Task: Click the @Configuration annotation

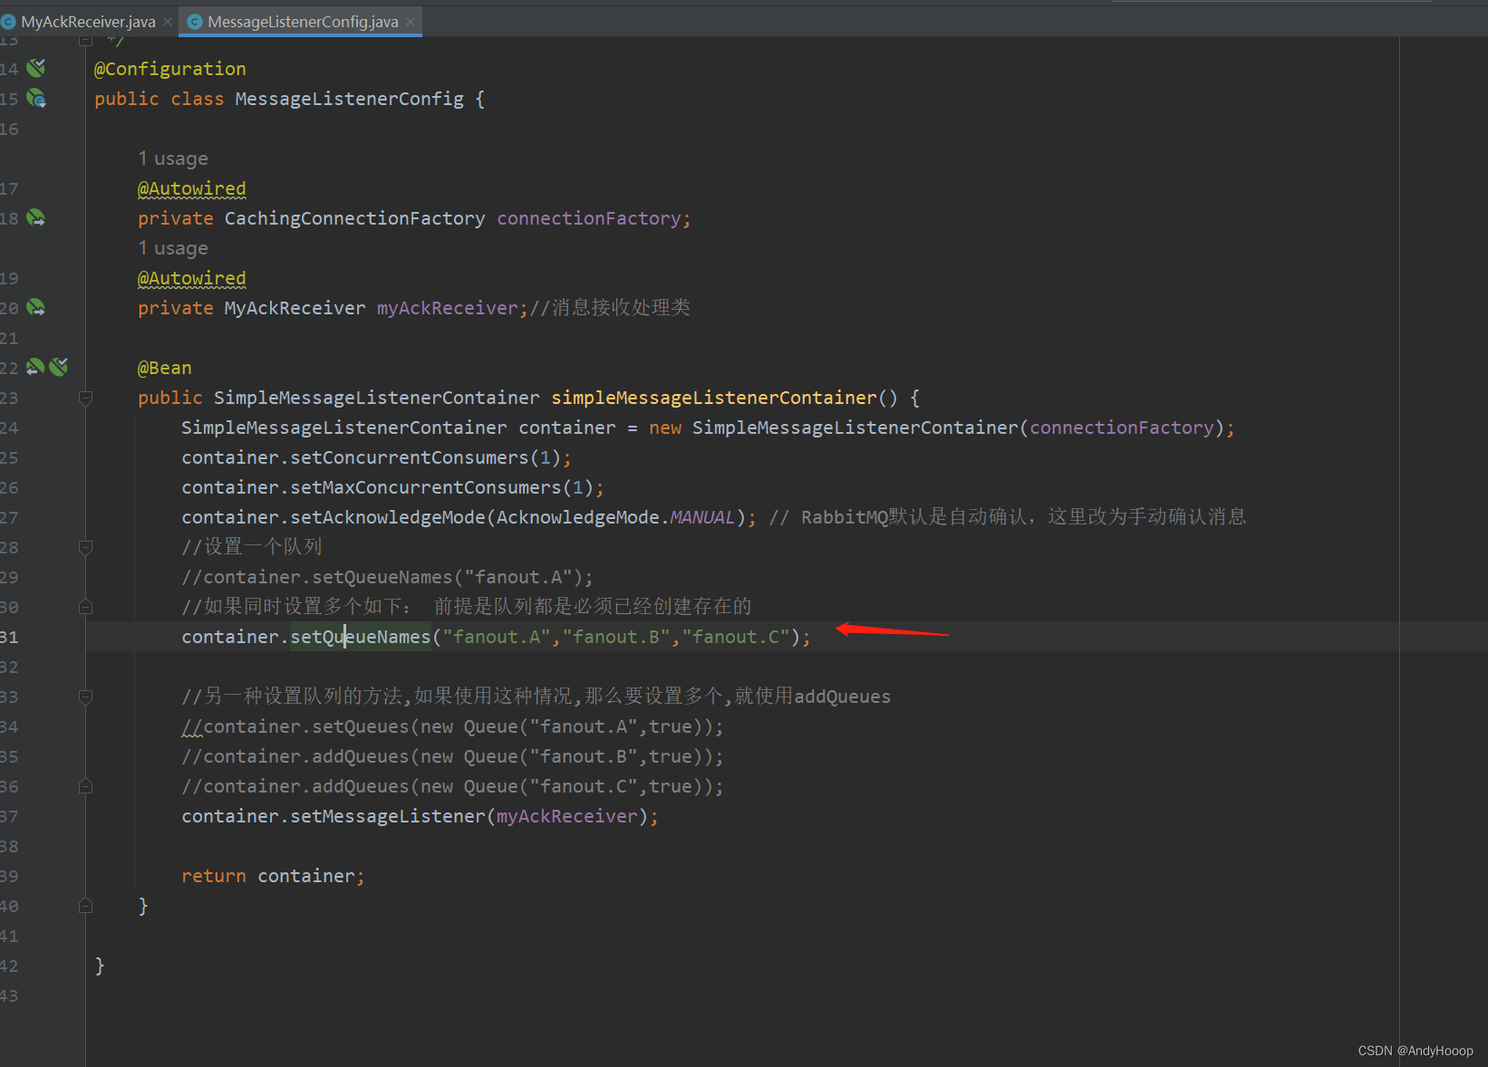Action: tap(170, 69)
